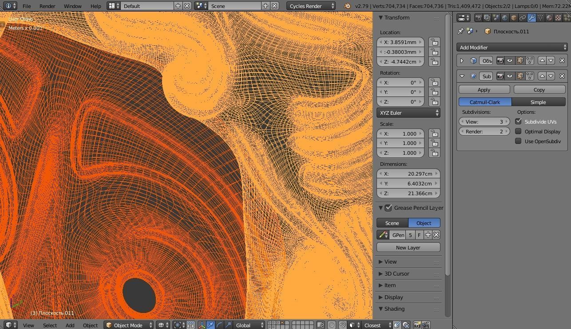Uncheck the Grease Pencil Layers checkbox
The image size is (571, 329).
(x=389, y=208)
